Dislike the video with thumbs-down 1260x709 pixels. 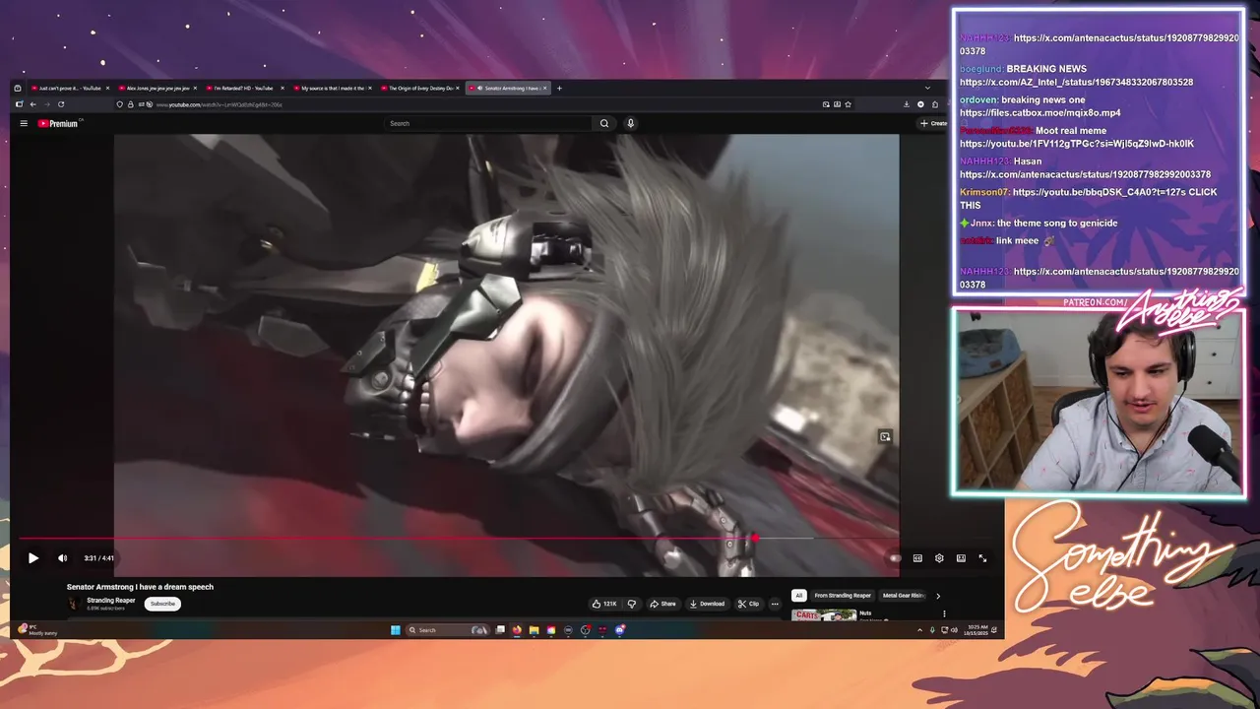click(632, 604)
